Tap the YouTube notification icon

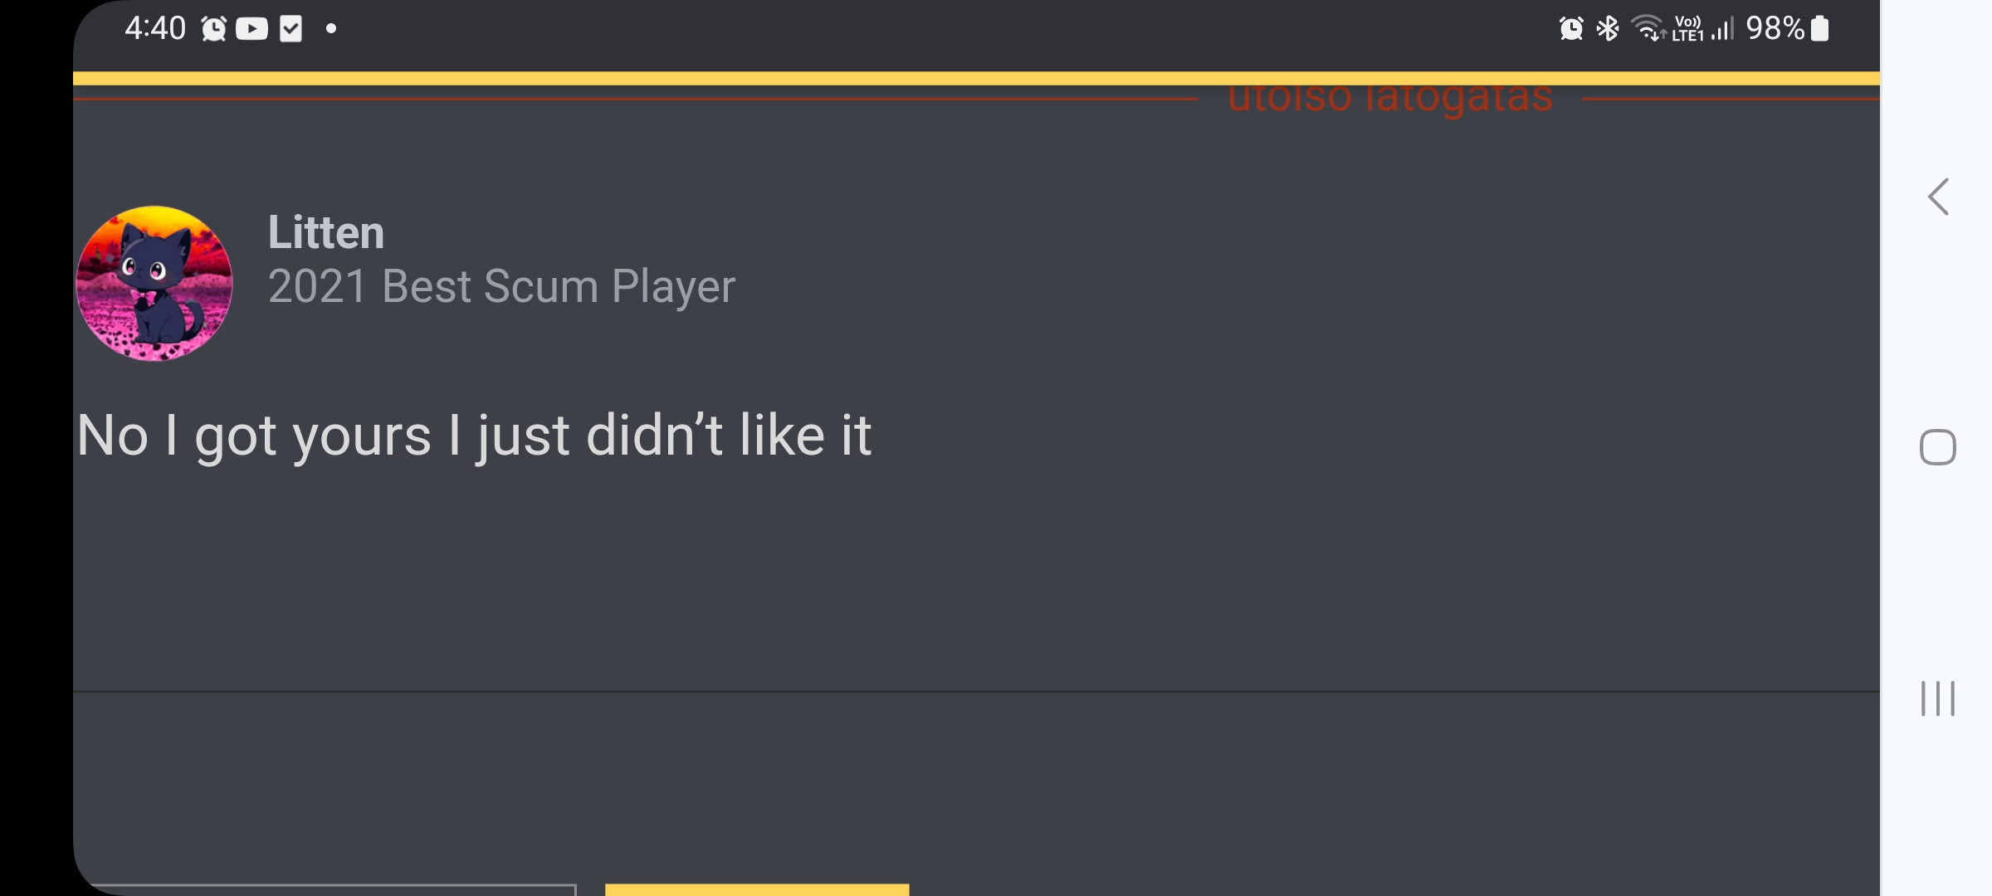coord(251,29)
